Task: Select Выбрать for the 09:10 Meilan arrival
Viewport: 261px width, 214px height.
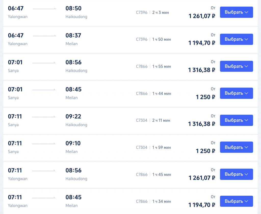Action: 236,147
